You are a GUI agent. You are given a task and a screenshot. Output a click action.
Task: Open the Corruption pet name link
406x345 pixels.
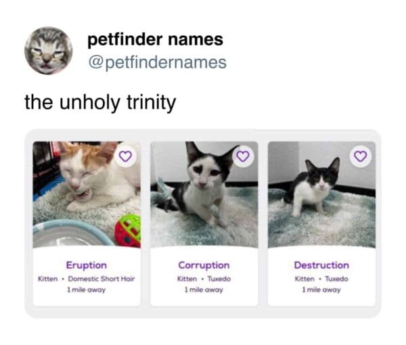(204, 265)
